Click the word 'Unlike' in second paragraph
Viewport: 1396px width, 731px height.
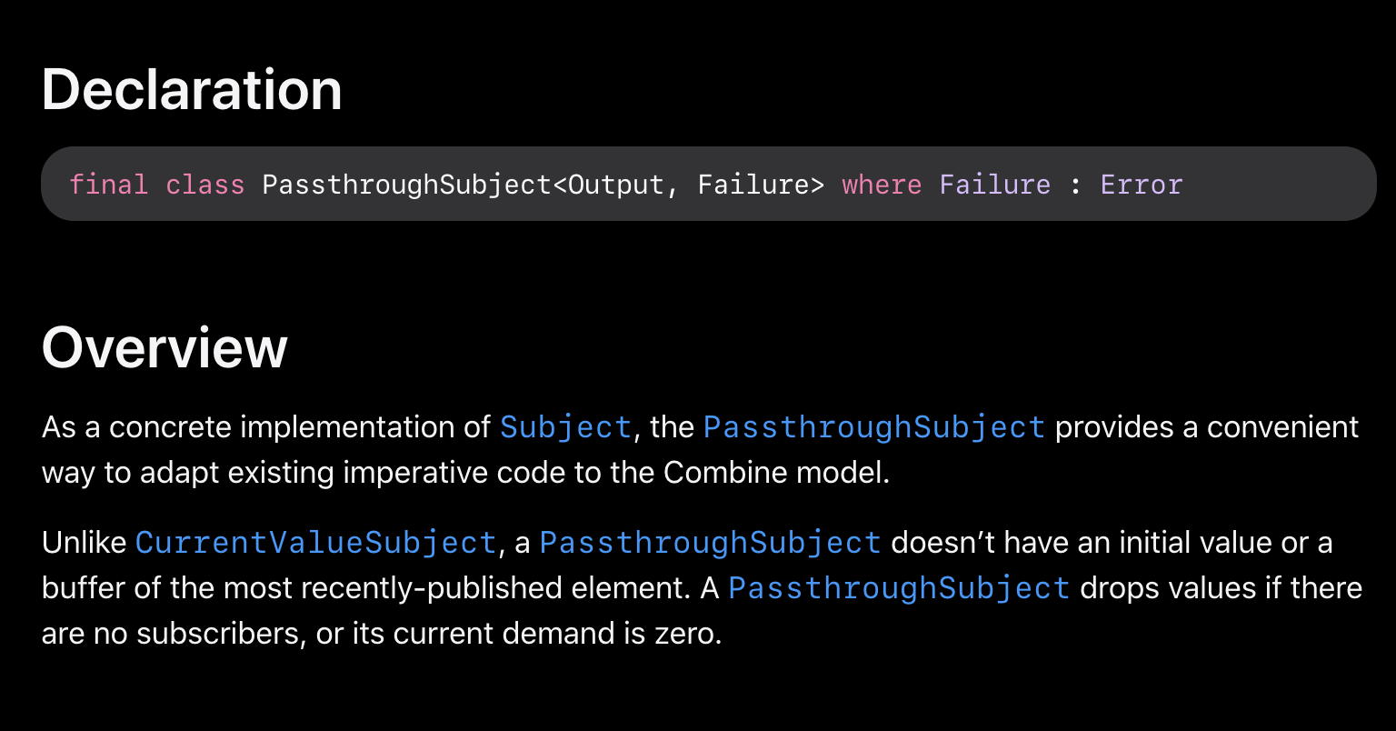(84, 543)
